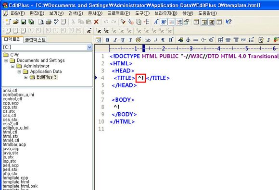The image size is (279, 190).
Task: Click the Find flashlight icon
Action: click(x=123, y=22)
